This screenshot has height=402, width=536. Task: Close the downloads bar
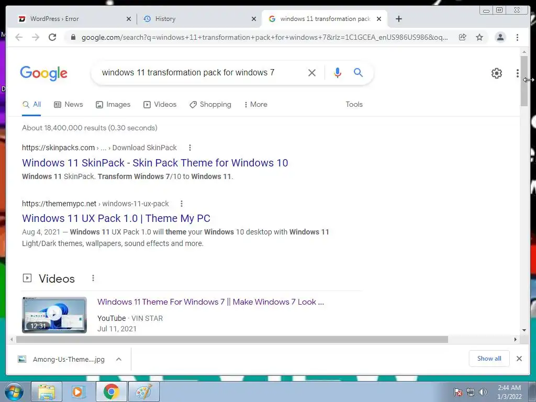(519, 359)
